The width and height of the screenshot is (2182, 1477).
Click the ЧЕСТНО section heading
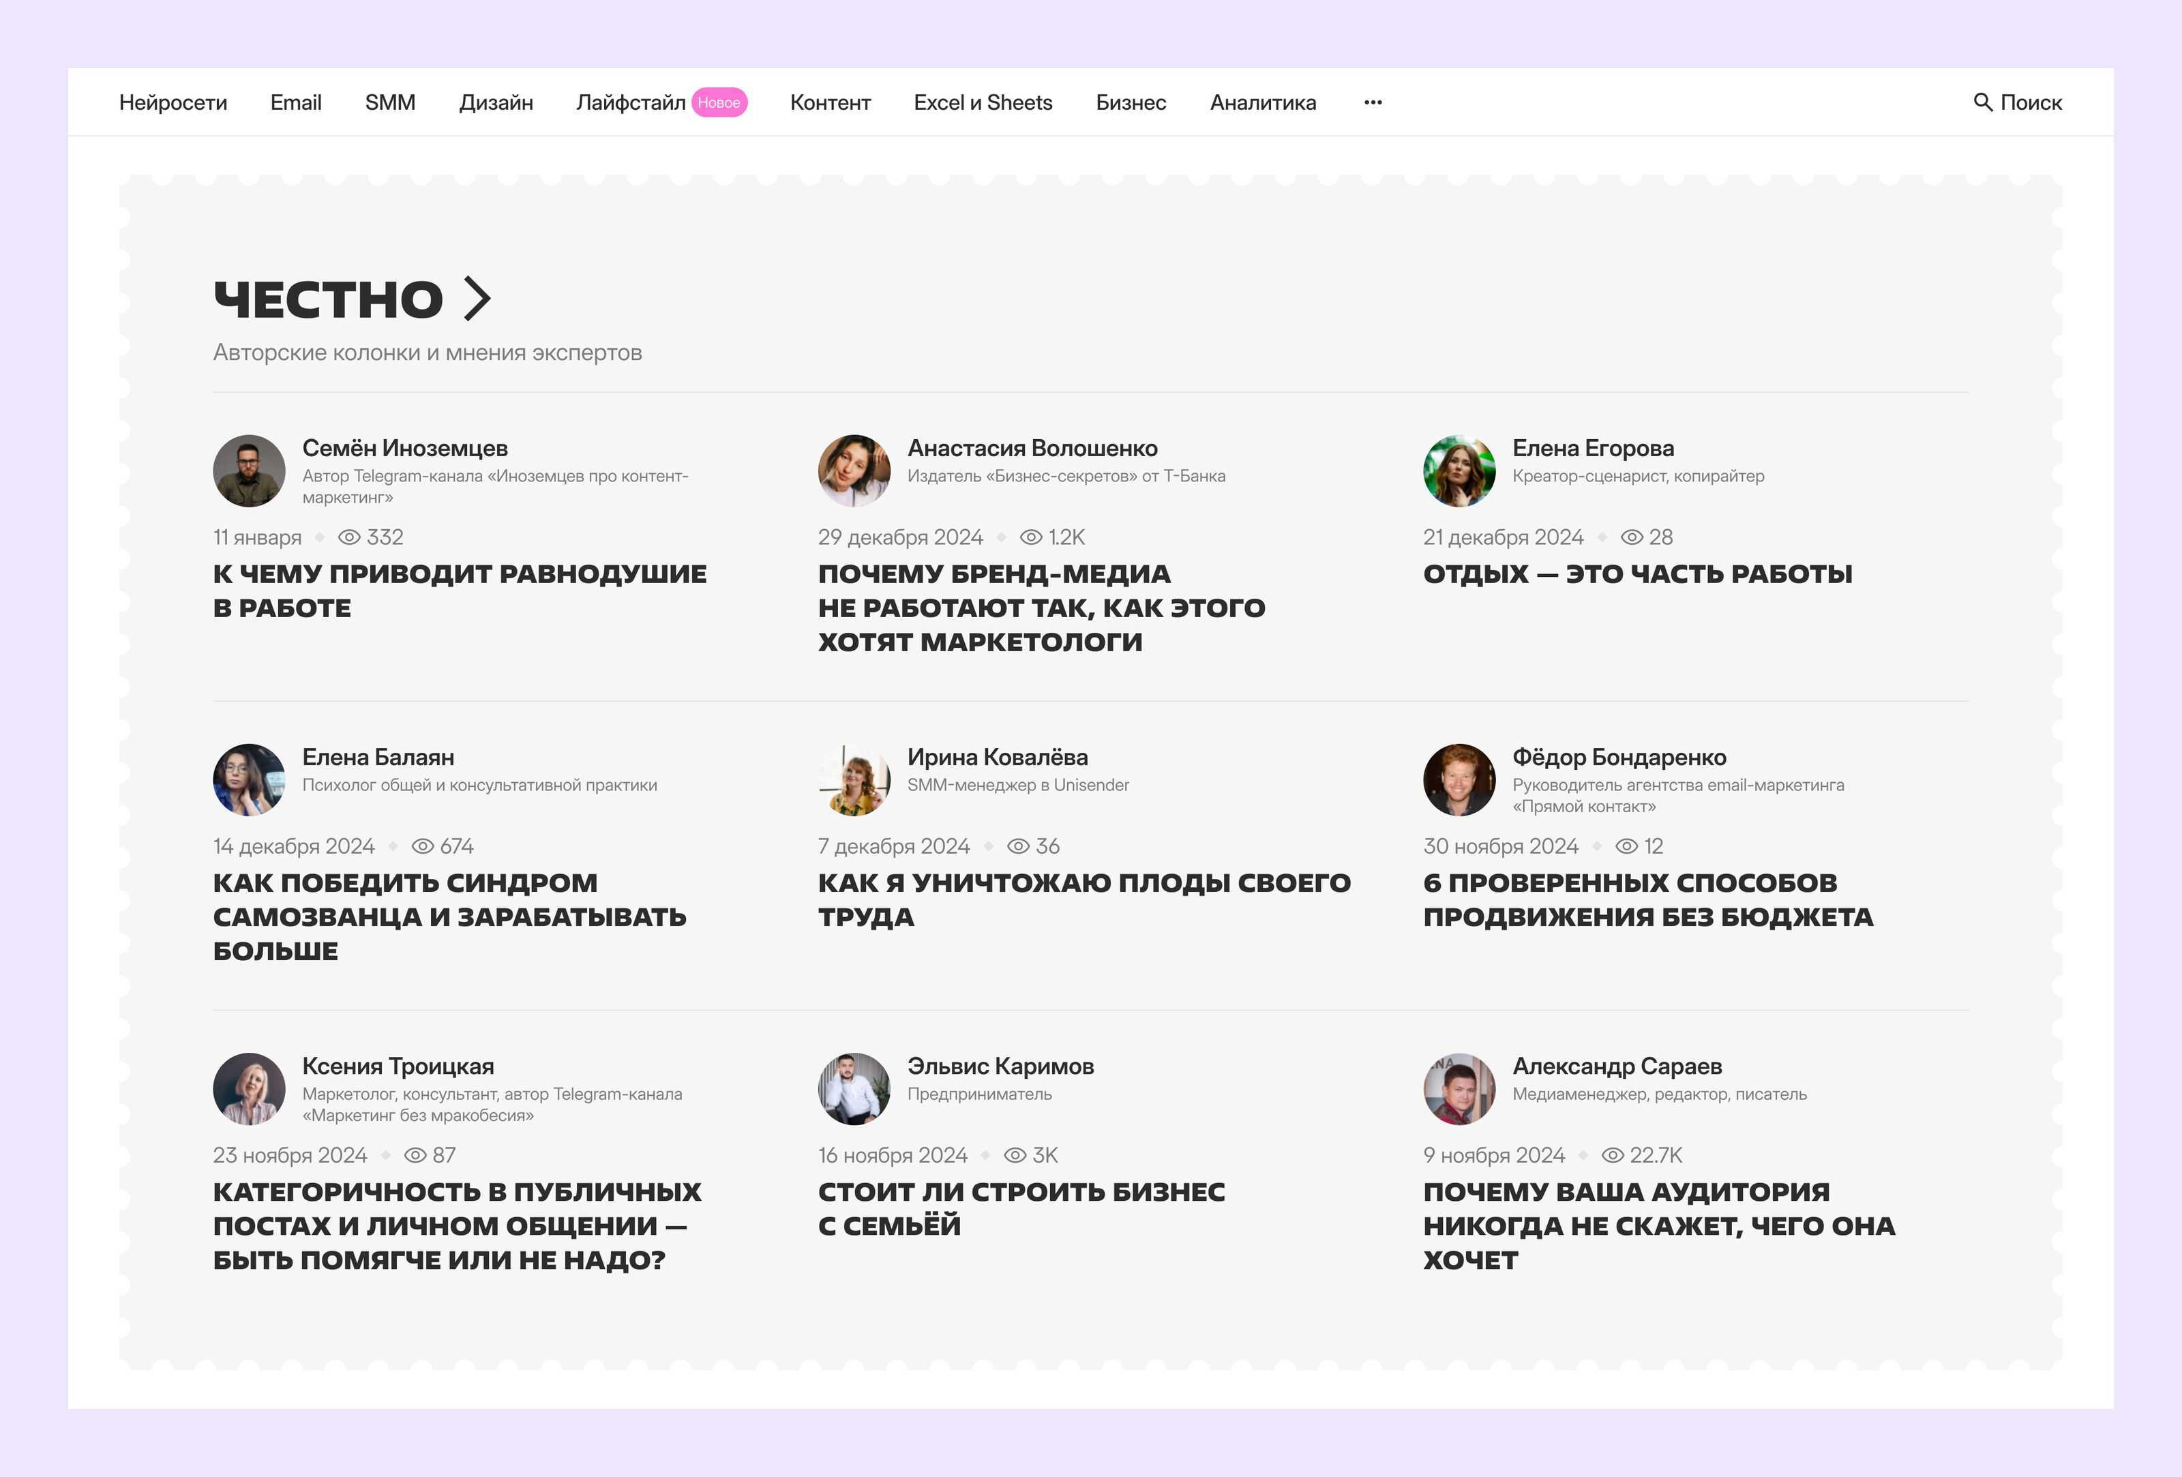pyautogui.click(x=328, y=299)
